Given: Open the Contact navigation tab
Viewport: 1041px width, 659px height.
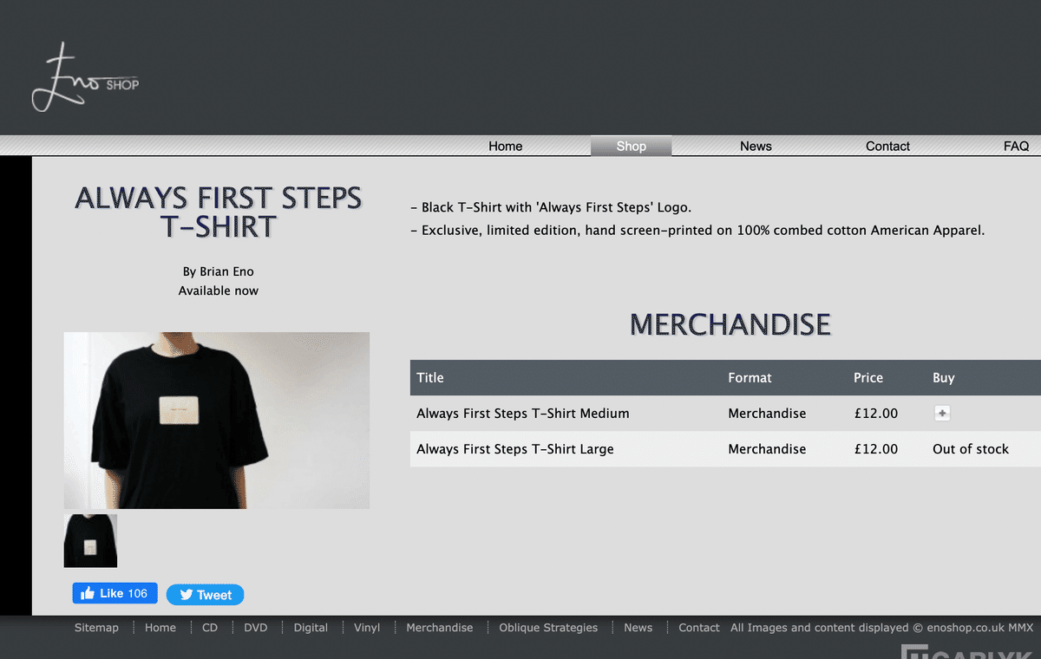Looking at the screenshot, I should 887,146.
